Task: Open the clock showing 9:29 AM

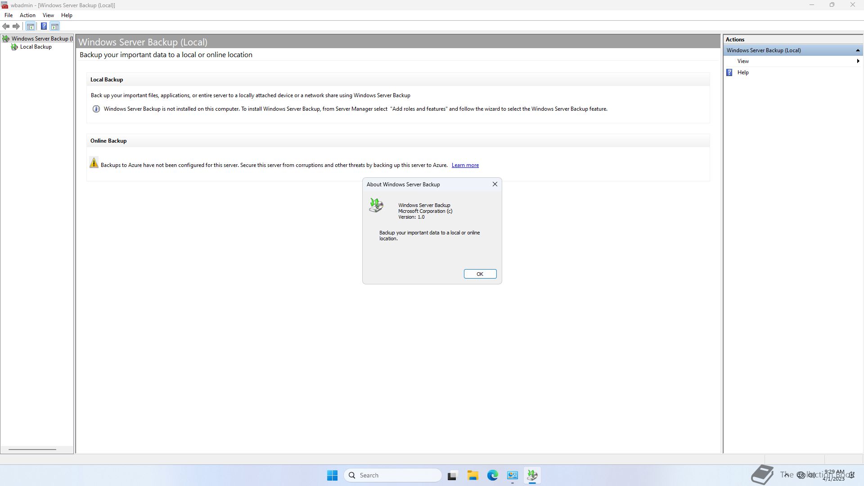Action: click(834, 475)
